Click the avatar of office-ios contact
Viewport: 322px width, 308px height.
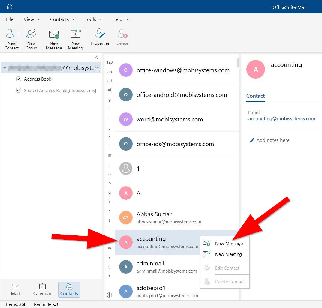pos(126,144)
